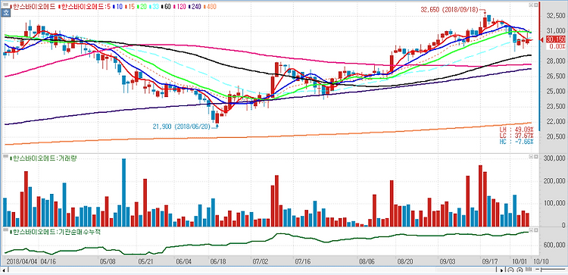The width and height of the screenshot is (568, 275).
Task: Select the 10-day moving average legend
Action: 118,7
